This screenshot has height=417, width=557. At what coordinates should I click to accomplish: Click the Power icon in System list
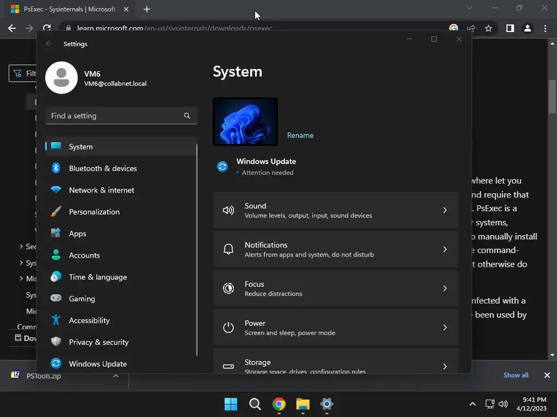pyautogui.click(x=228, y=327)
